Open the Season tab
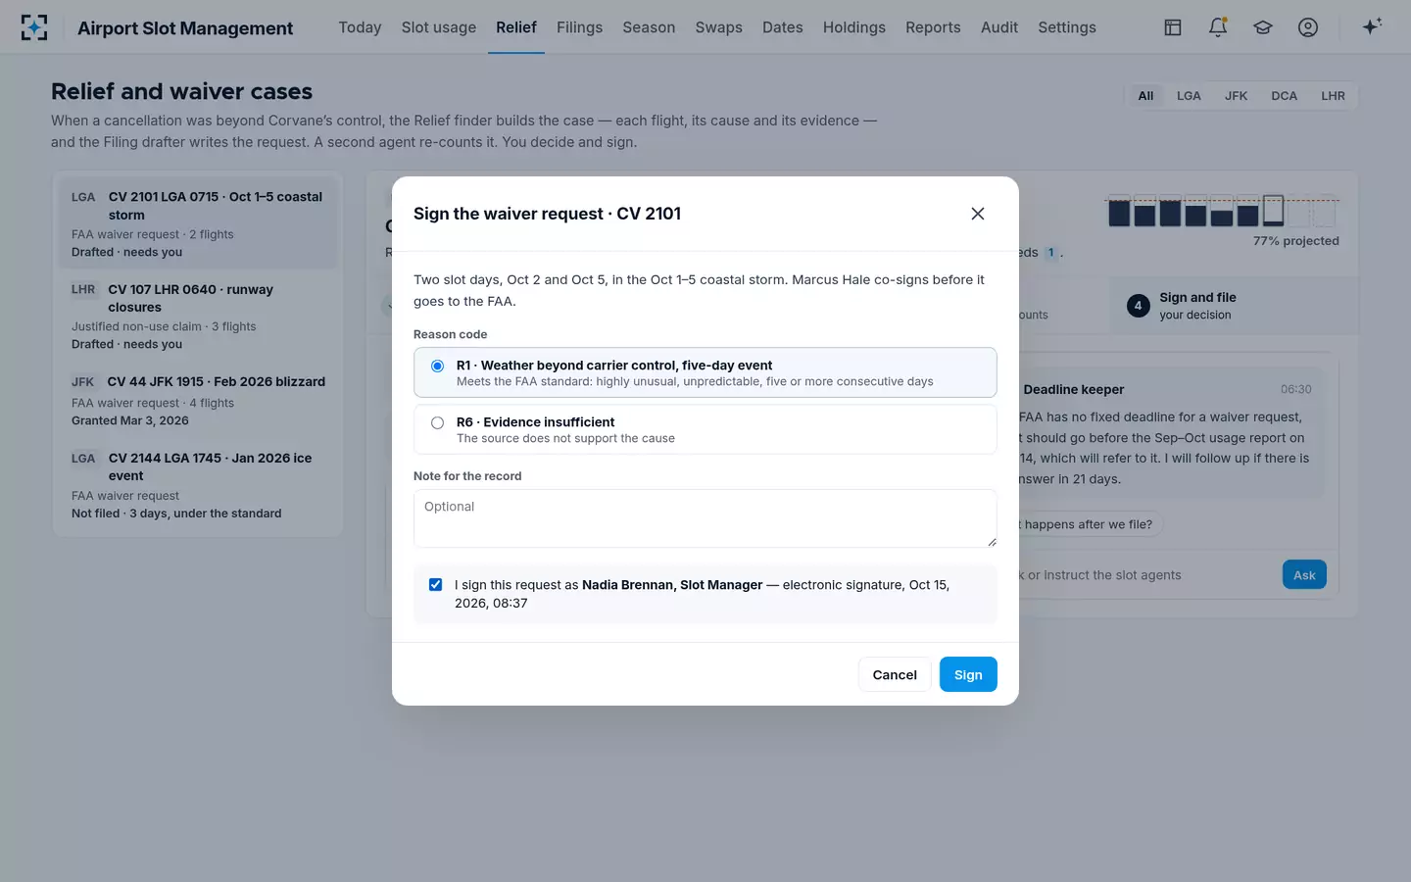 point(649,27)
